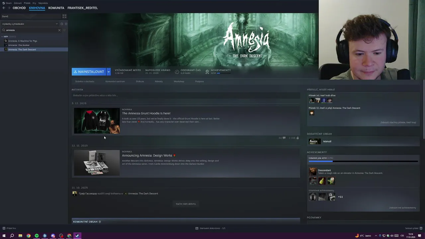Open the Grunt Hoodie news thumbnail
This screenshot has height=239, width=425.
(x=97, y=121)
